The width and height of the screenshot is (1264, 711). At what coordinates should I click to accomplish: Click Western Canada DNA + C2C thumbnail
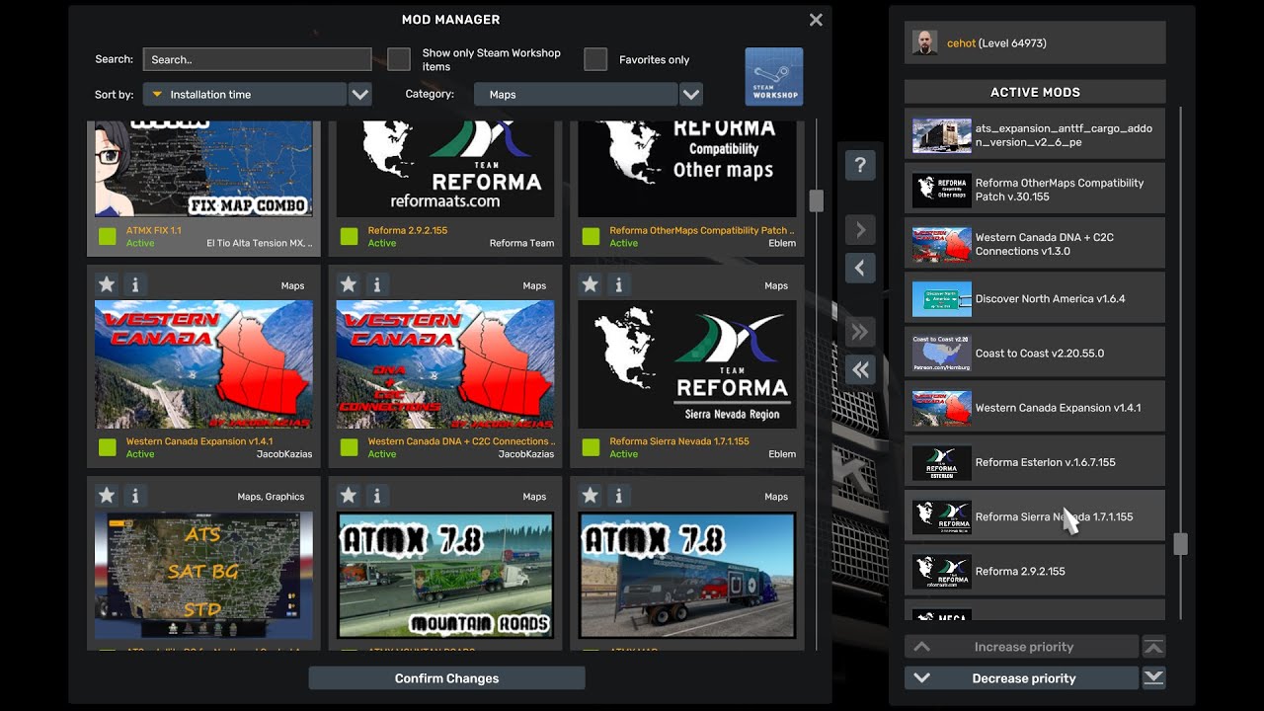(445, 364)
